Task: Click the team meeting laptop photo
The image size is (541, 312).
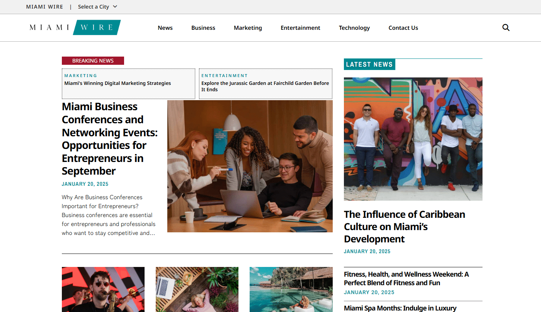Action: pos(250,166)
